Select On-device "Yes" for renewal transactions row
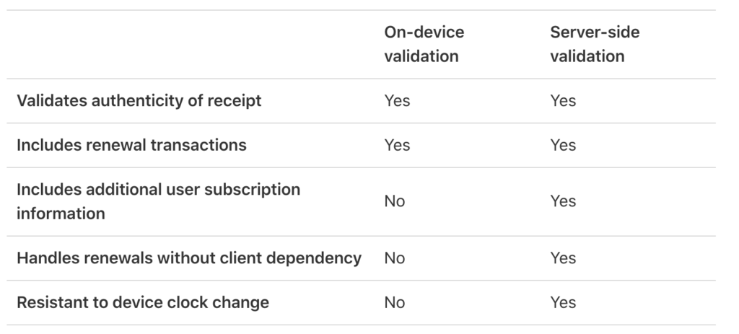The image size is (739, 334). [397, 145]
